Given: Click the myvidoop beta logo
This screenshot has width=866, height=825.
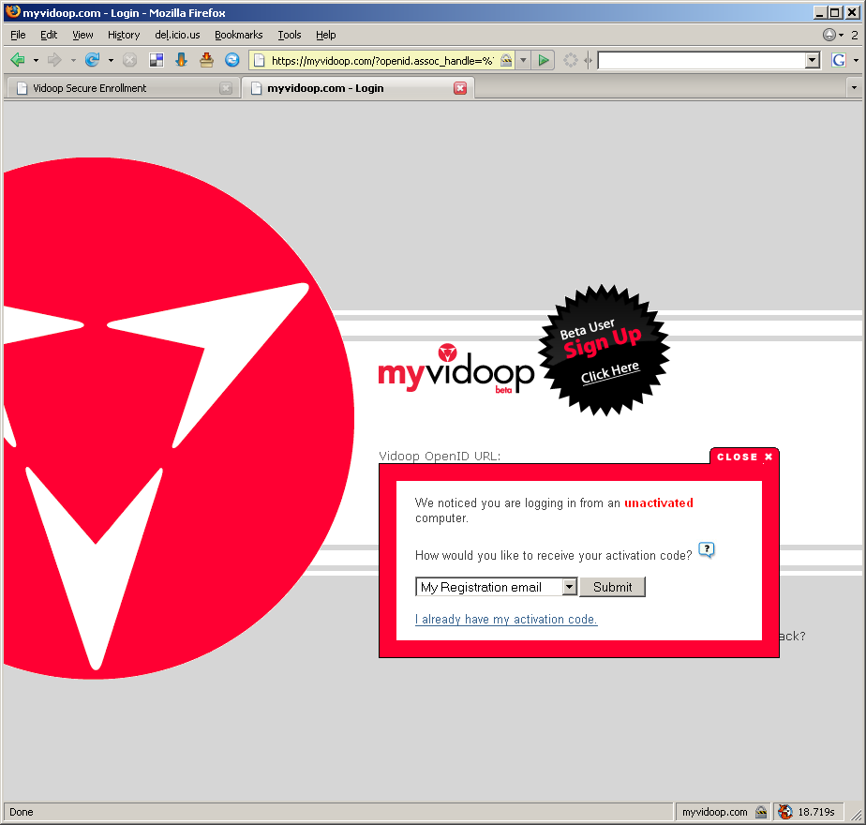Looking at the screenshot, I should click(x=455, y=370).
